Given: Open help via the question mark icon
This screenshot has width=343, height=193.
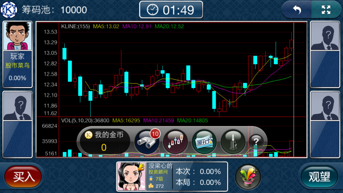Looking at the screenshot, I should click(x=256, y=141).
